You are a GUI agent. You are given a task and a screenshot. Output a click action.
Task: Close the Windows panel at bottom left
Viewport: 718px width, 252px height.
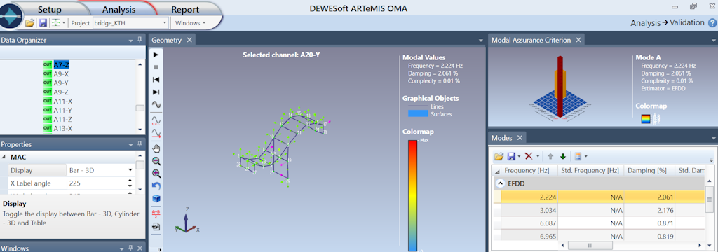coord(140,248)
